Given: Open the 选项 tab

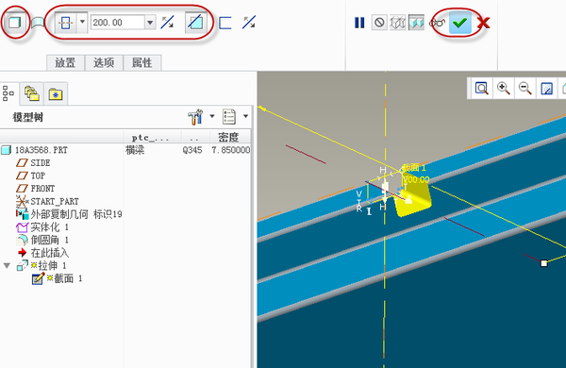Looking at the screenshot, I should [x=104, y=63].
